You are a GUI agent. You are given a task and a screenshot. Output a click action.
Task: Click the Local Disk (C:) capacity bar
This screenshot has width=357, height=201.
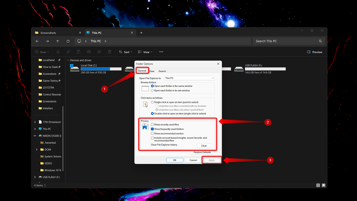(101, 69)
